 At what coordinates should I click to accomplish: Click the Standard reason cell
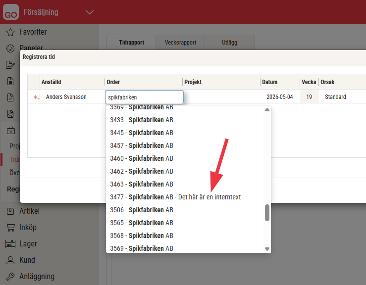(x=342, y=97)
